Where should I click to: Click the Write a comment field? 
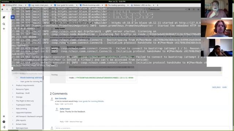click(x=142, y=128)
